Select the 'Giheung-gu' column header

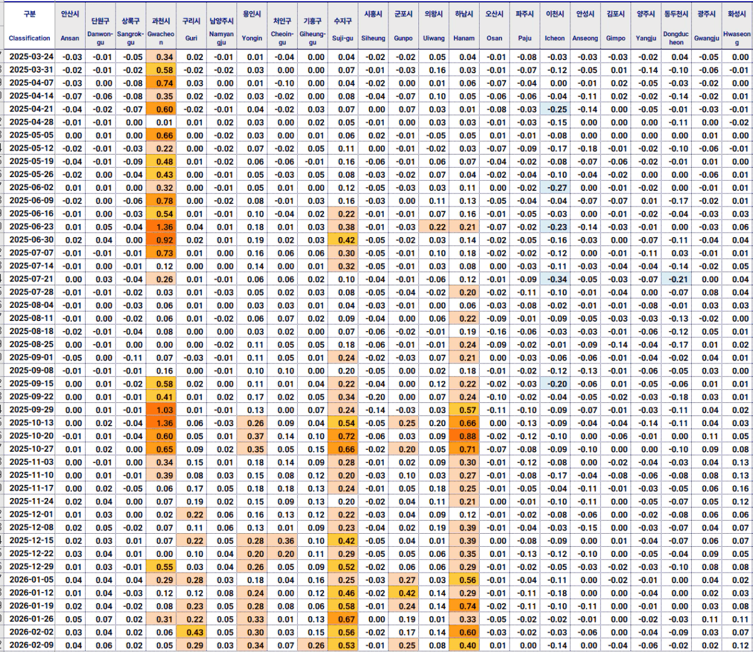coord(313,38)
